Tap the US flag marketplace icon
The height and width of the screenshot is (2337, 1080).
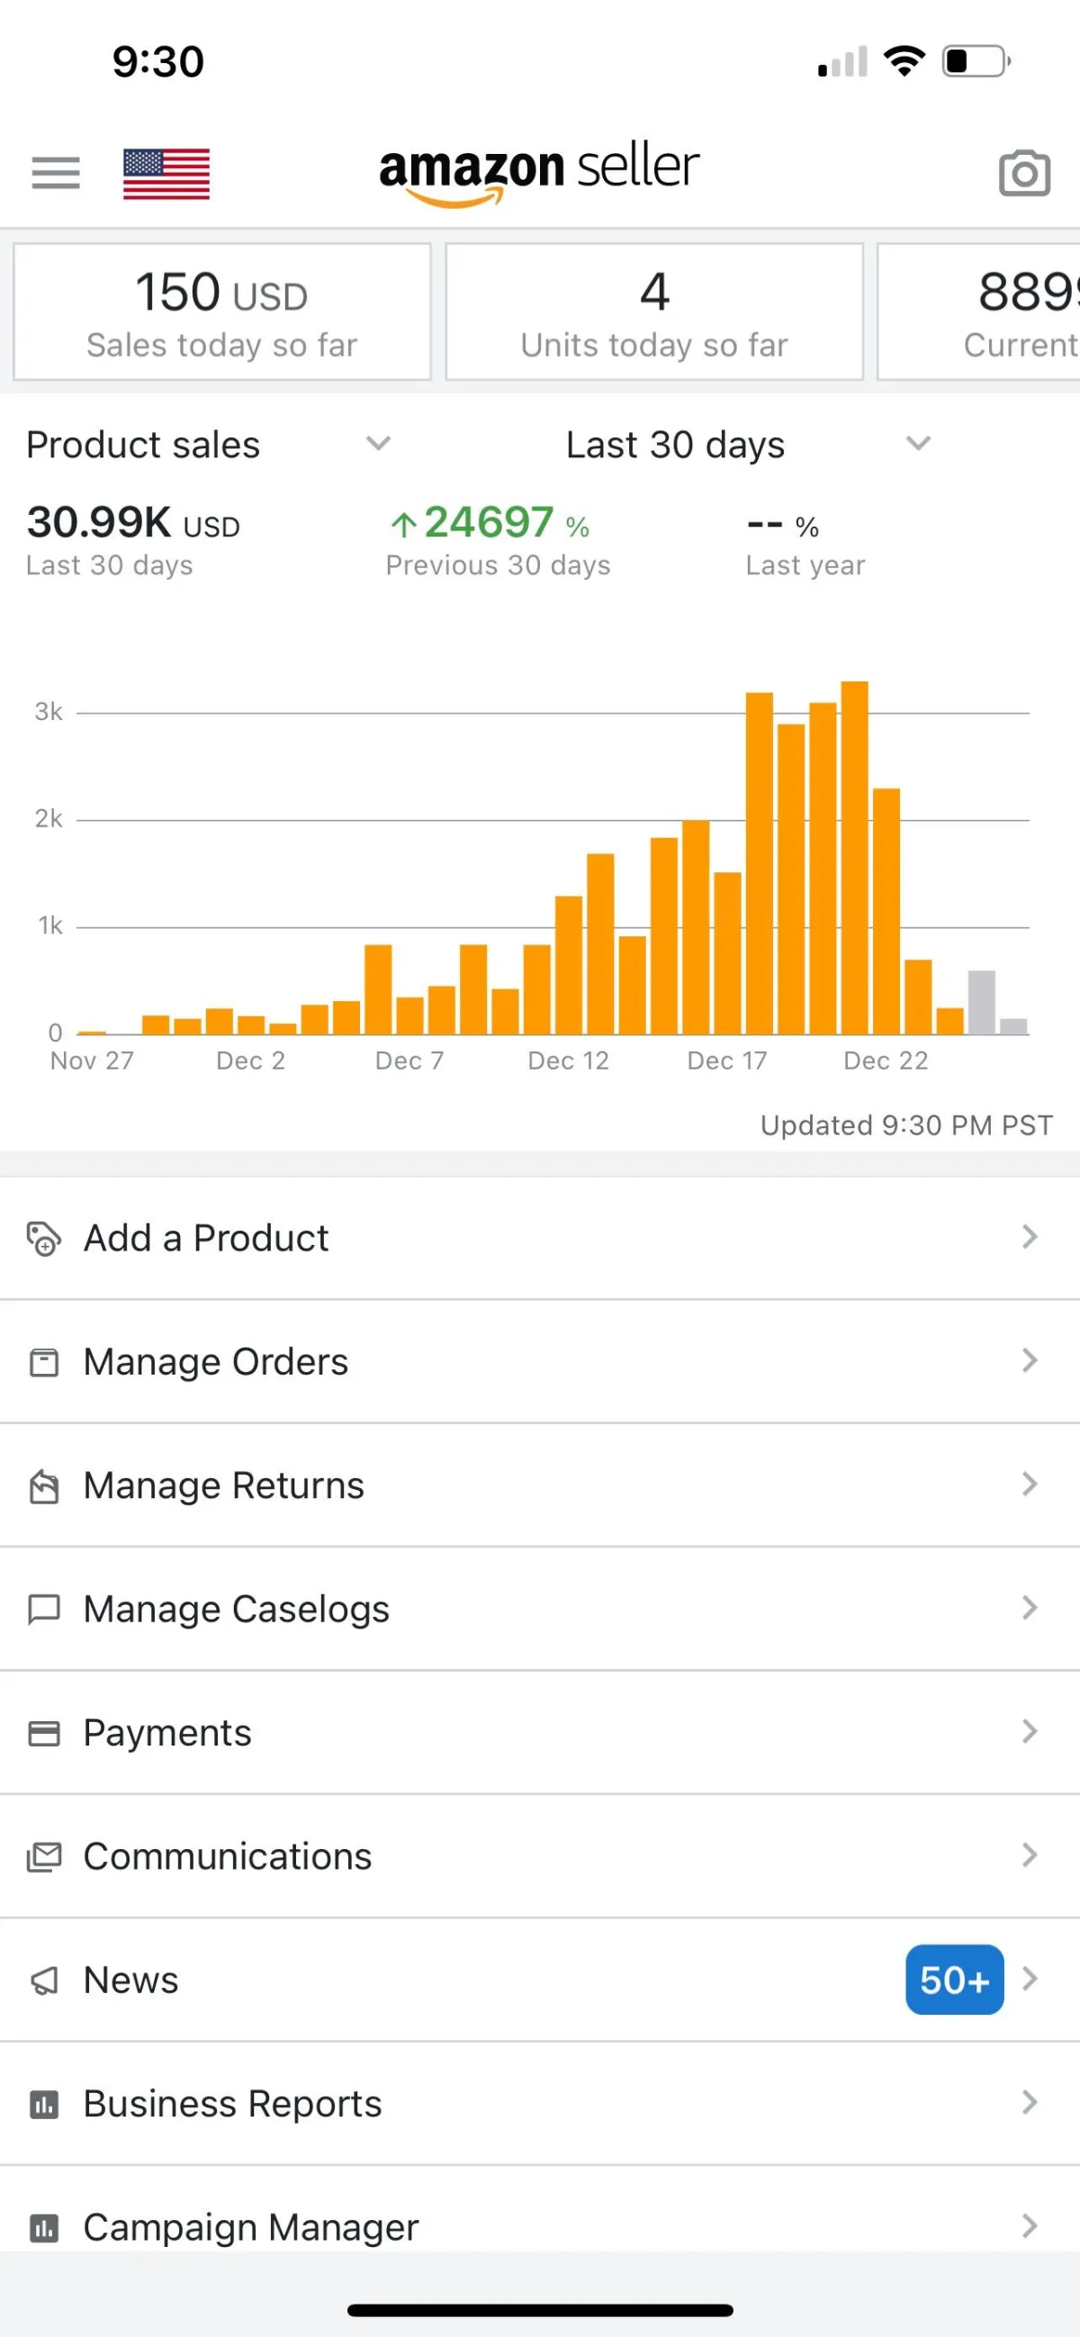click(166, 173)
